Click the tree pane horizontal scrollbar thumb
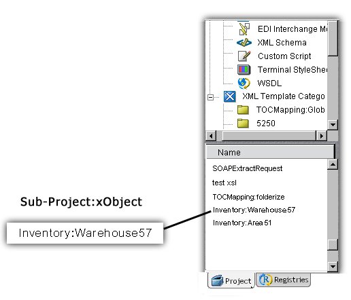This screenshot has height=300, width=351. click(269, 136)
